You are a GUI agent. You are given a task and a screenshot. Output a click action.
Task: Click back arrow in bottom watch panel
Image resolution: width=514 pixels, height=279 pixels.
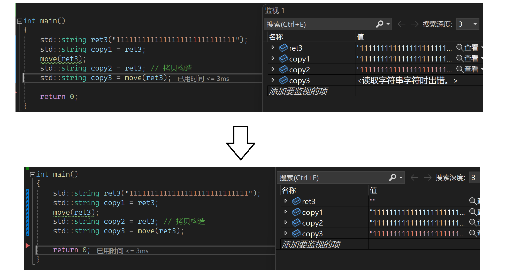[x=414, y=177]
